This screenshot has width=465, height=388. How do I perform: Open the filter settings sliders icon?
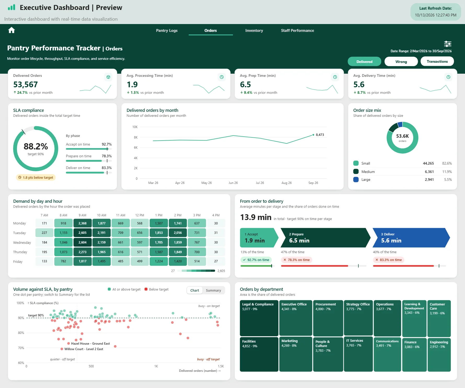pyautogui.click(x=447, y=44)
